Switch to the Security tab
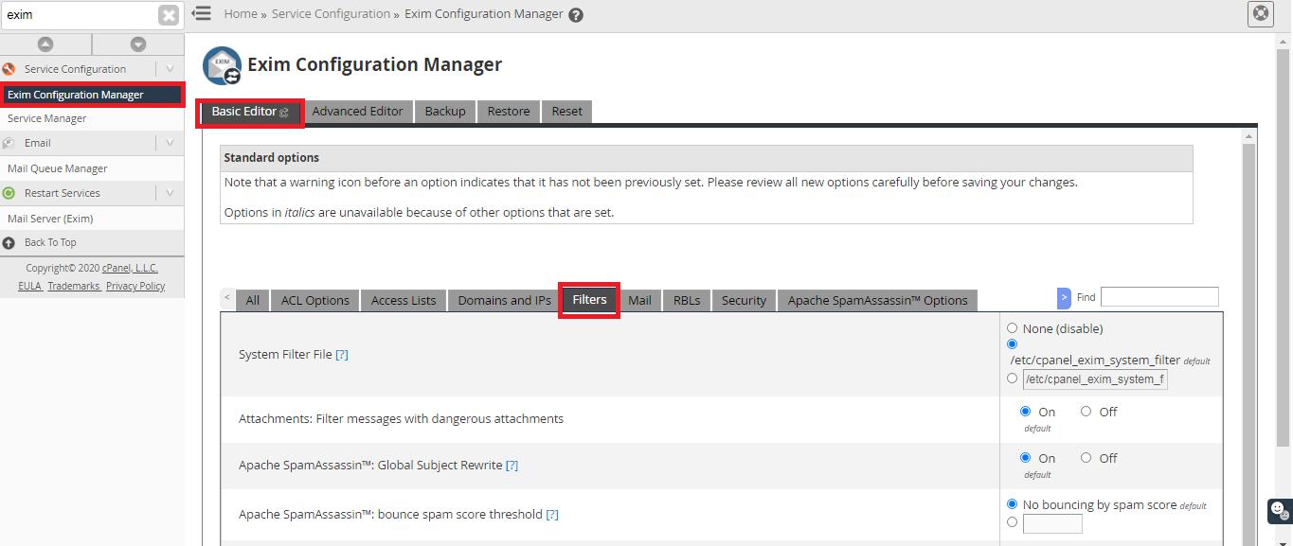1293x546 pixels. 744,300
